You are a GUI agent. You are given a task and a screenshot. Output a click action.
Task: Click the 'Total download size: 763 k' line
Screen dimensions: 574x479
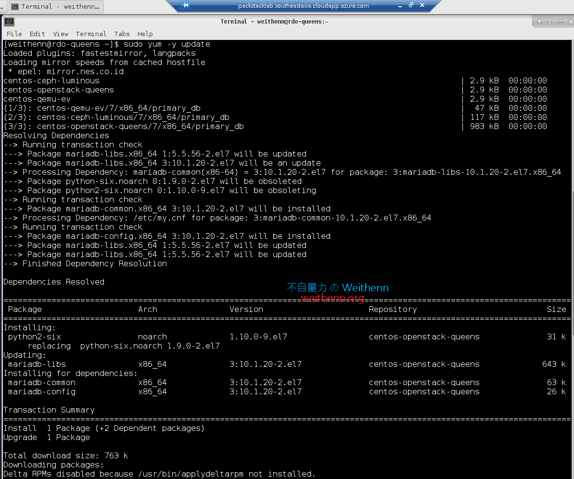point(65,456)
